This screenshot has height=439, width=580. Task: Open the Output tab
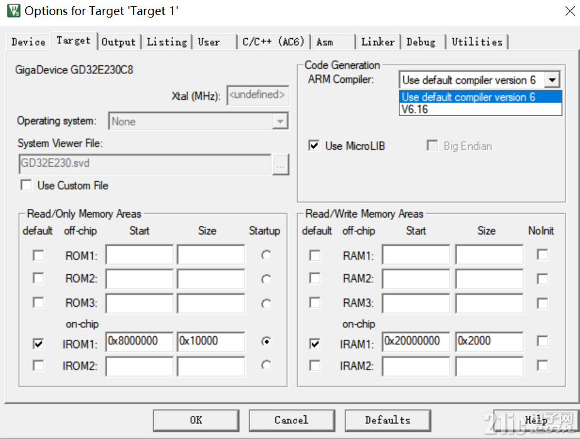[119, 42]
